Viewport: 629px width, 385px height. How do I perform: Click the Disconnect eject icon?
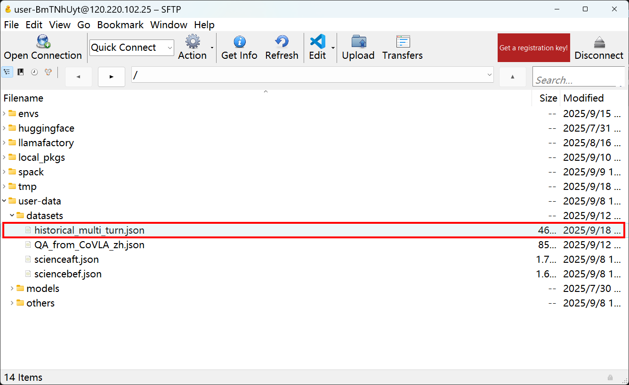pyautogui.click(x=599, y=42)
